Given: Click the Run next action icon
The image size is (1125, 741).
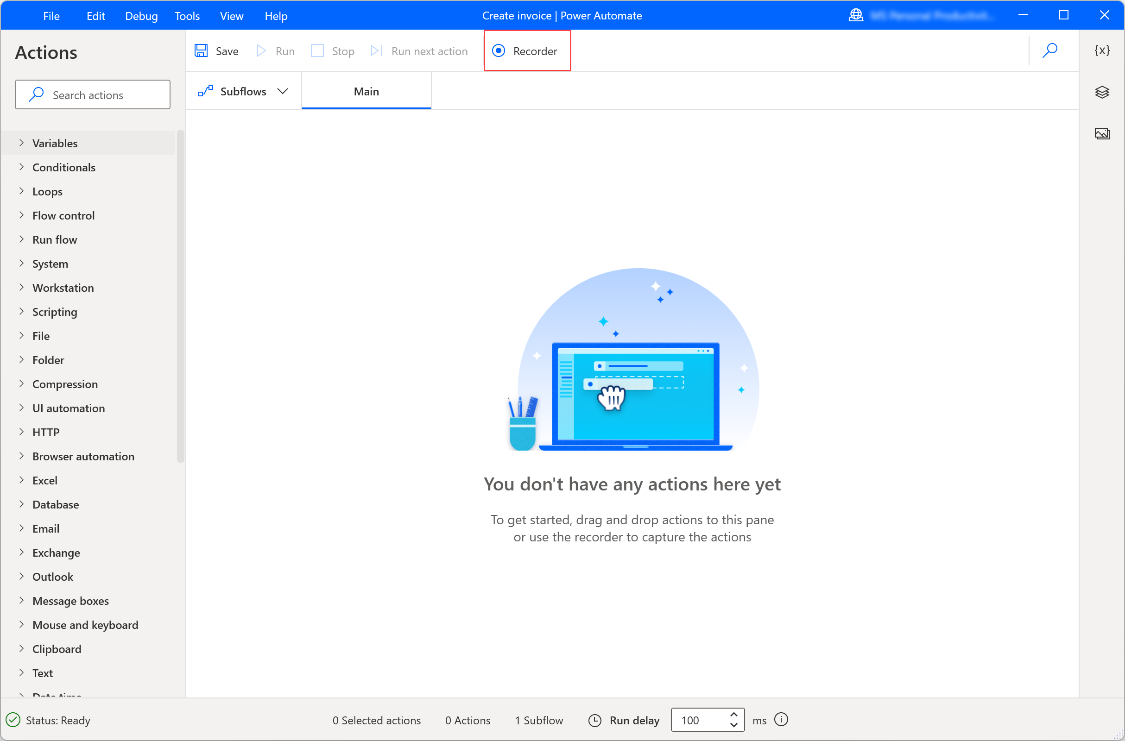Looking at the screenshot, I should point(376,50).
